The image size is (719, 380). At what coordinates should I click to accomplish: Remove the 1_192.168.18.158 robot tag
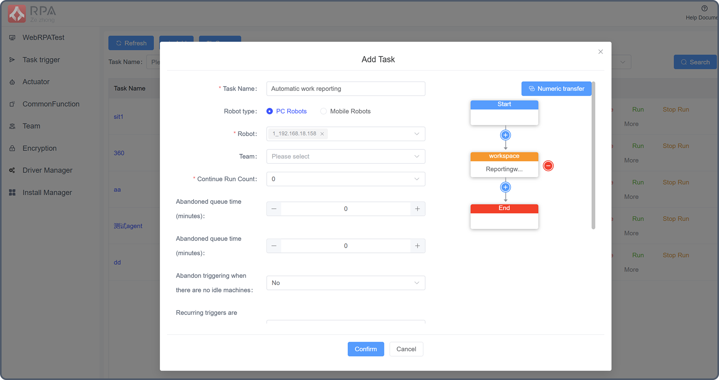[x=322, y=134]
